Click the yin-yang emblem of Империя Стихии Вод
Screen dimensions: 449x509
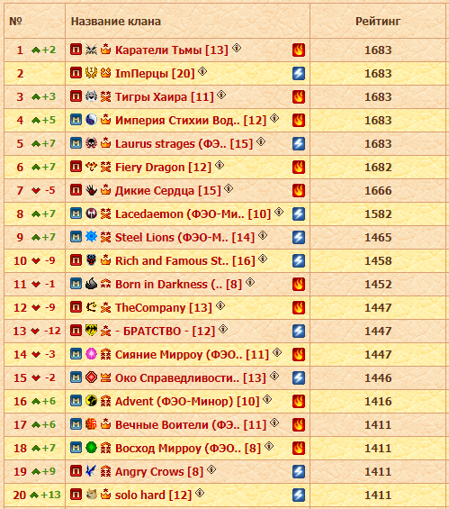tap(92, 120)
